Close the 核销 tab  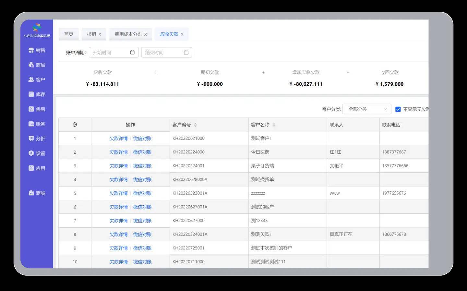100,34
